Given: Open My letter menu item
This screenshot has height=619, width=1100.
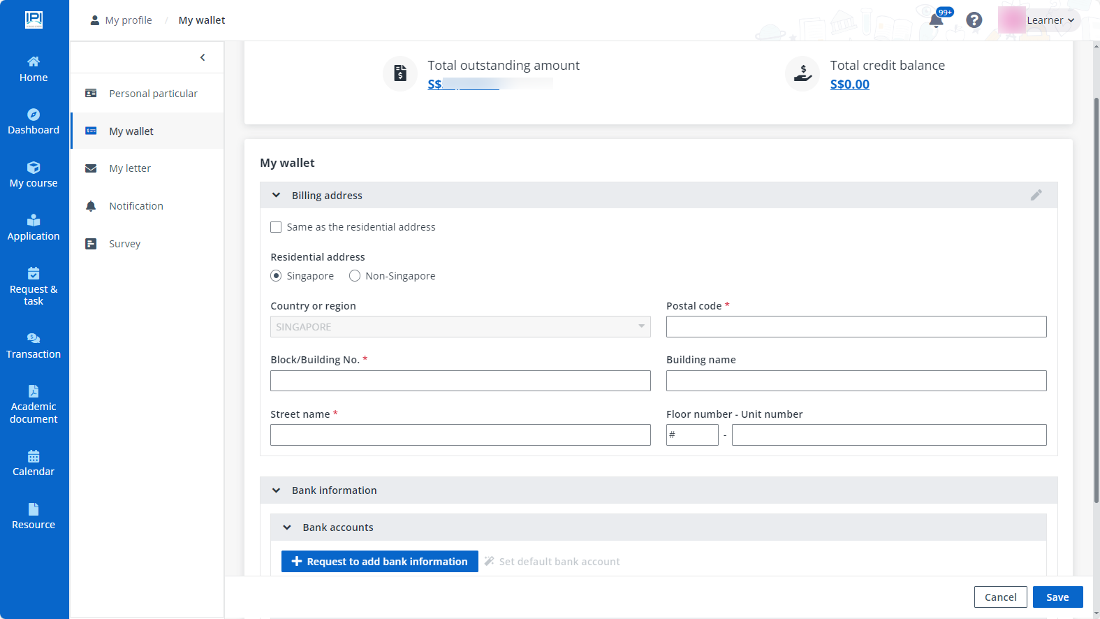Looking at the screenshot, I should pyautogui.click(x=147, y=168).
